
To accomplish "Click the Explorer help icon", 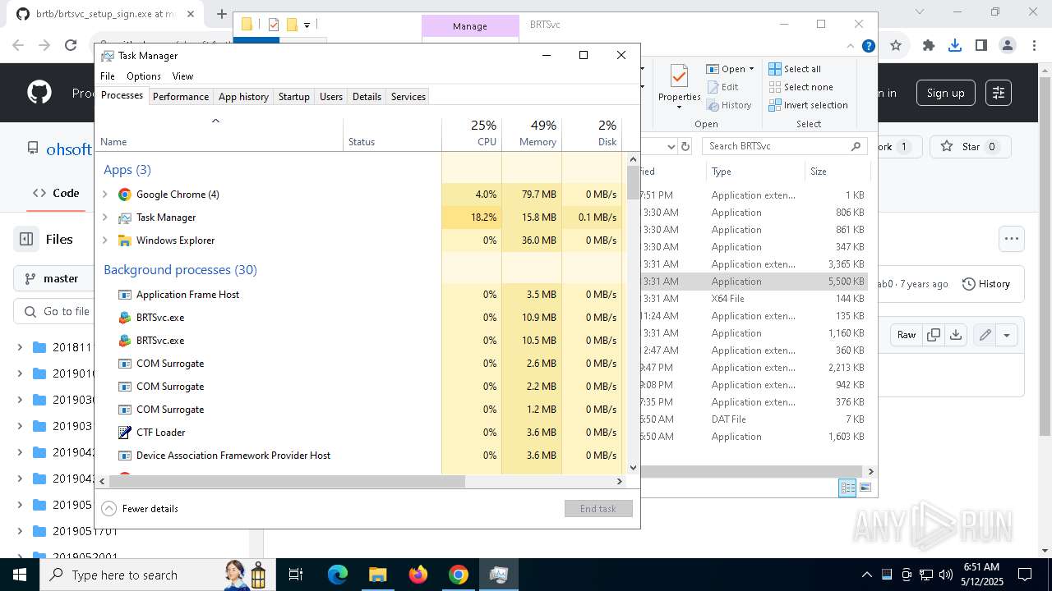I will pyautogui.click(x=868, y=46).
